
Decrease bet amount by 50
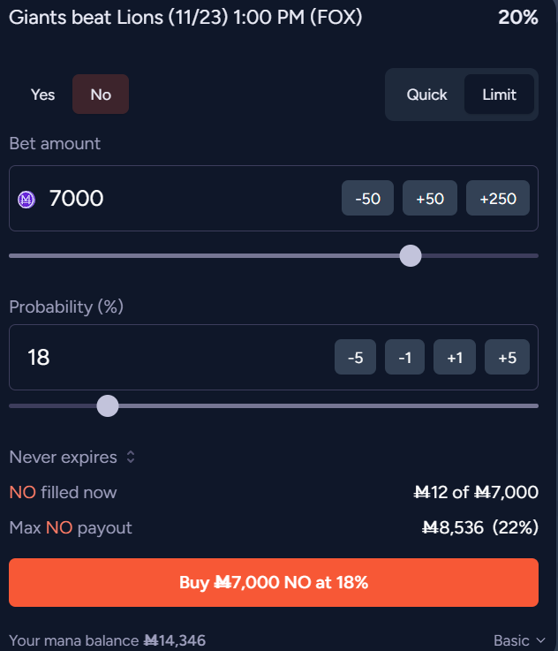(x=367, y=199)
